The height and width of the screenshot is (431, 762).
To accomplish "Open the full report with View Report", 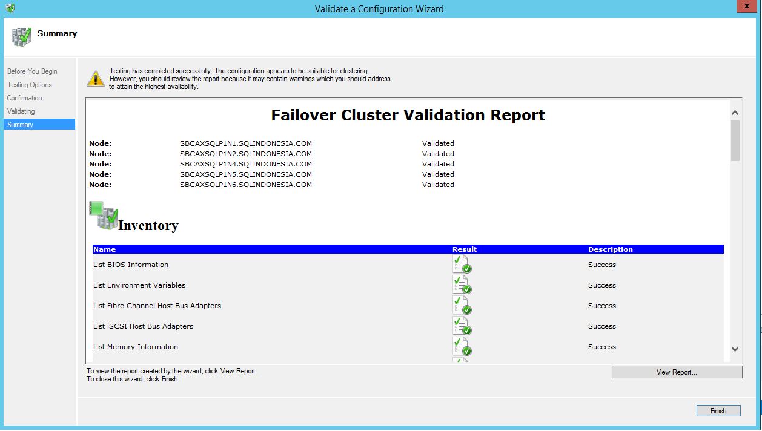I will pyautogui.click(x=677, y=372).
